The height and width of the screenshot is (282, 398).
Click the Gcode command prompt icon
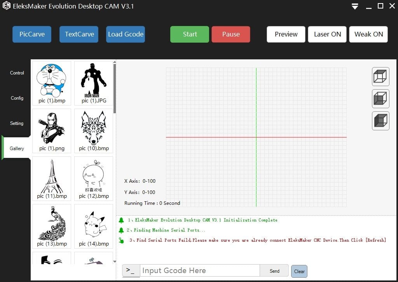pyautogui.click(x=131, y=271)
